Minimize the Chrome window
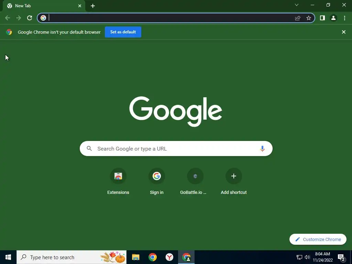 [312, 5]
